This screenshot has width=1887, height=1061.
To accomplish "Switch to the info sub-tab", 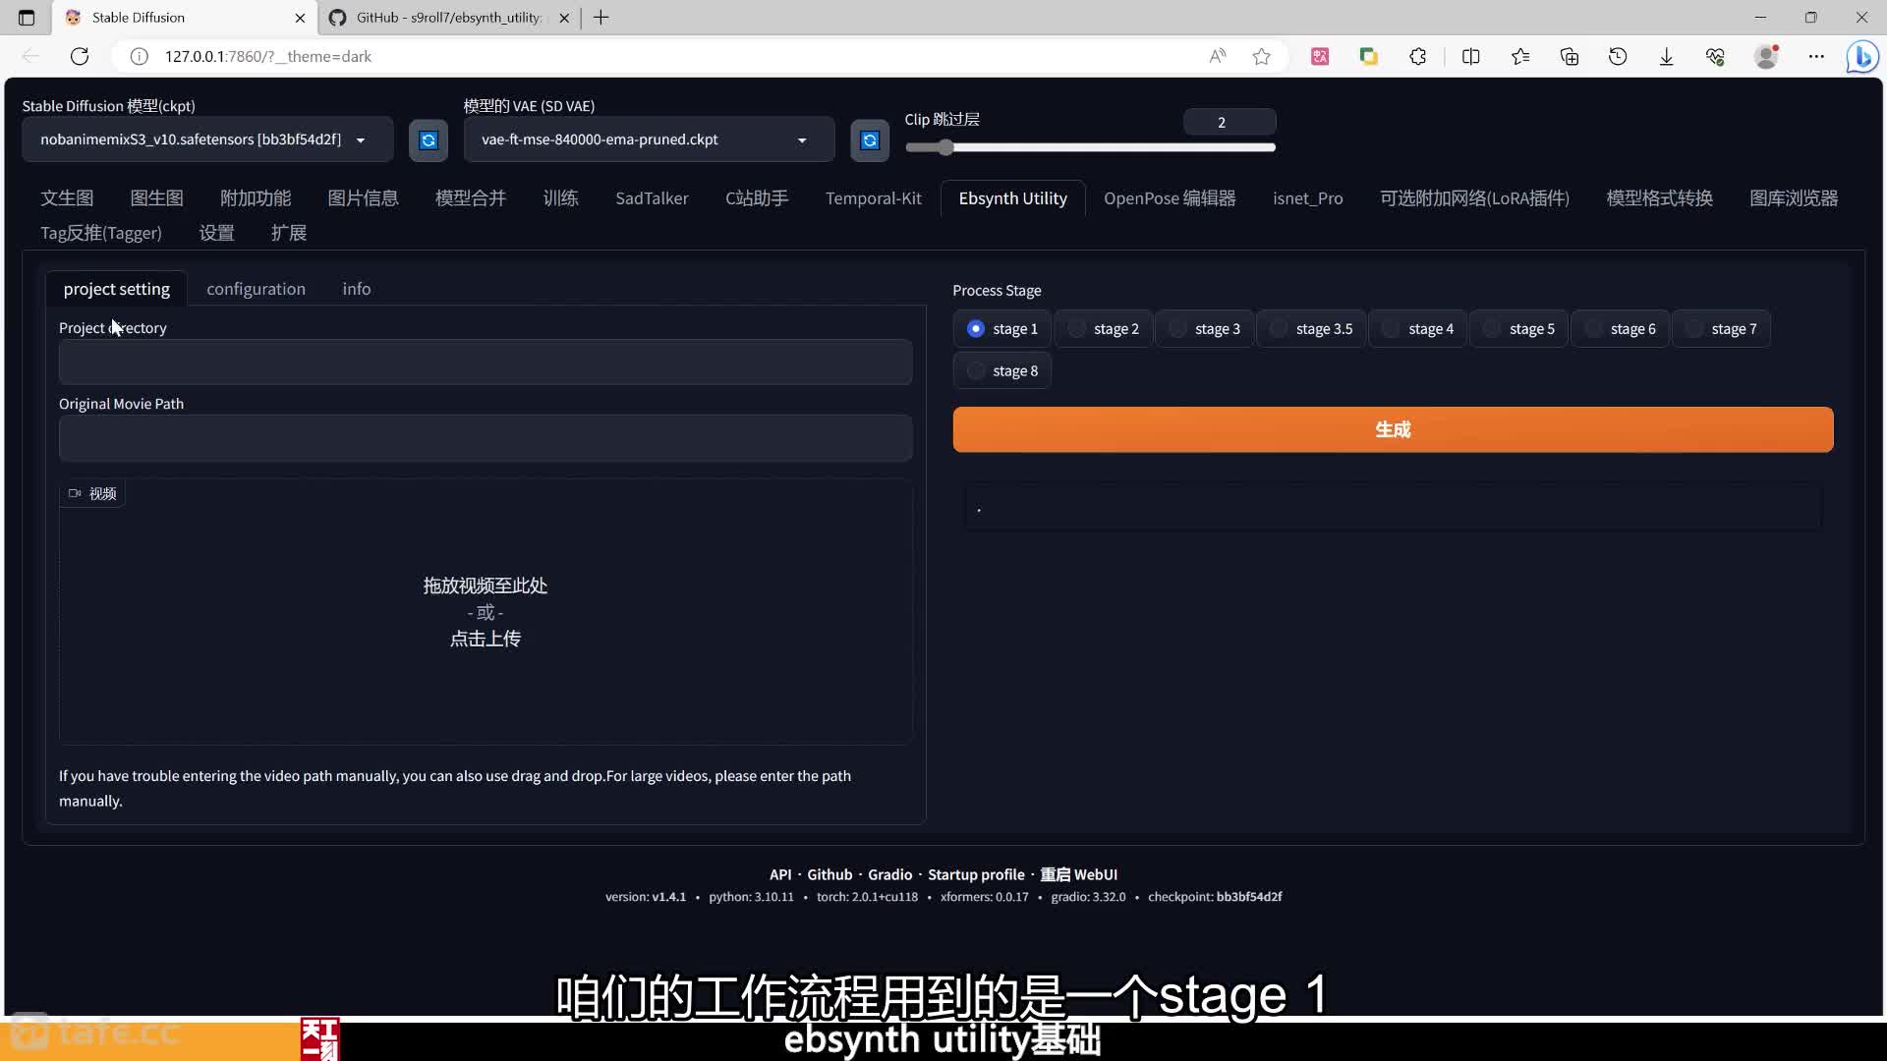I will point(357,289).
